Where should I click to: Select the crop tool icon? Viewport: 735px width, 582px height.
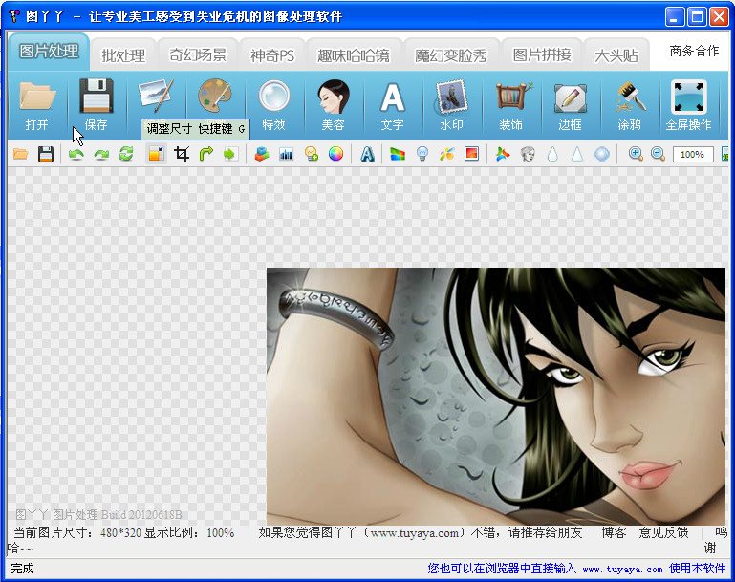[x=182, y=154]
